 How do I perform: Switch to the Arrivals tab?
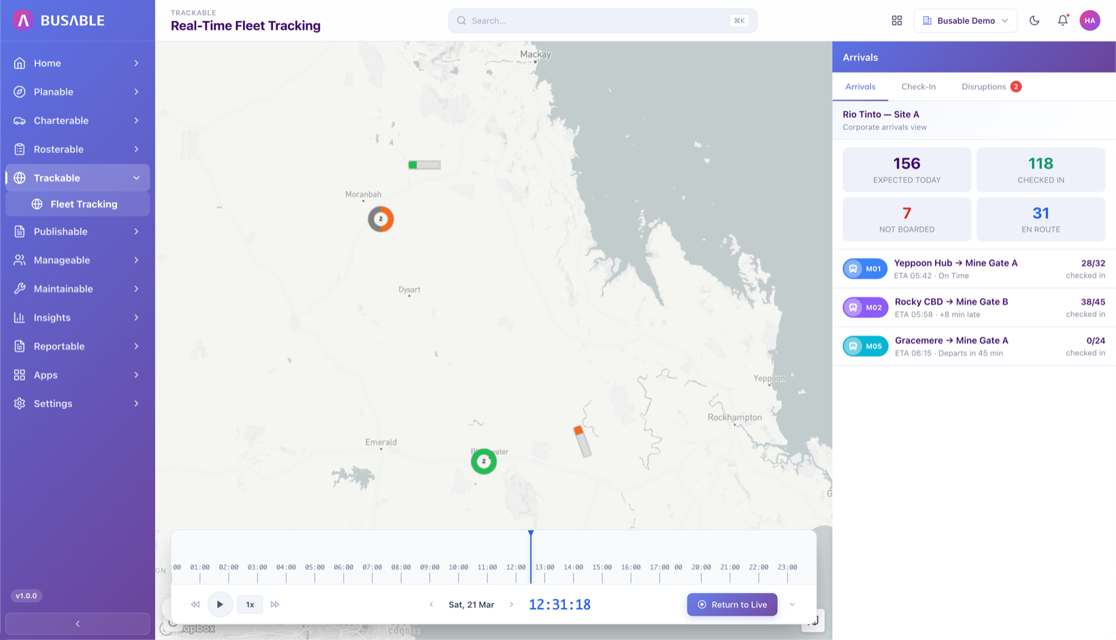click(x=860, y=86)
